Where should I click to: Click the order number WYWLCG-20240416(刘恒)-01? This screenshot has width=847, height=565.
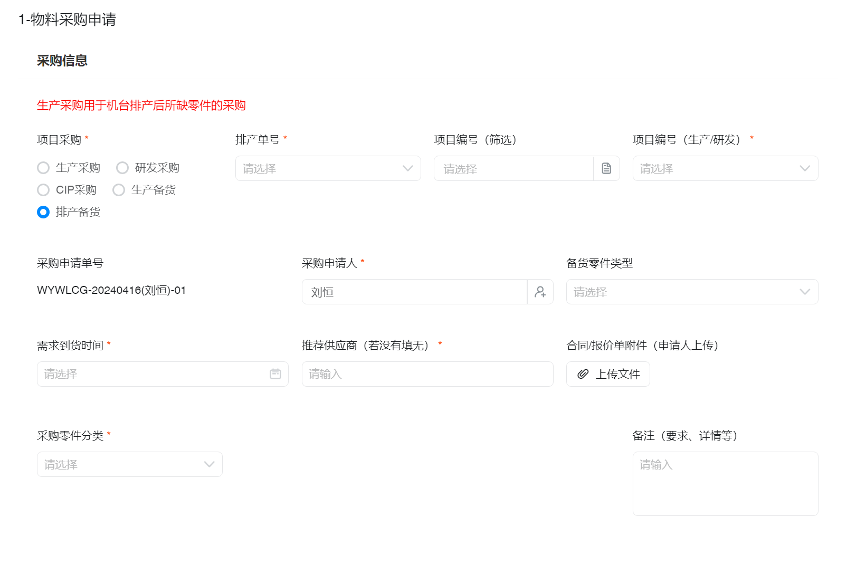[x=111, y=290]
